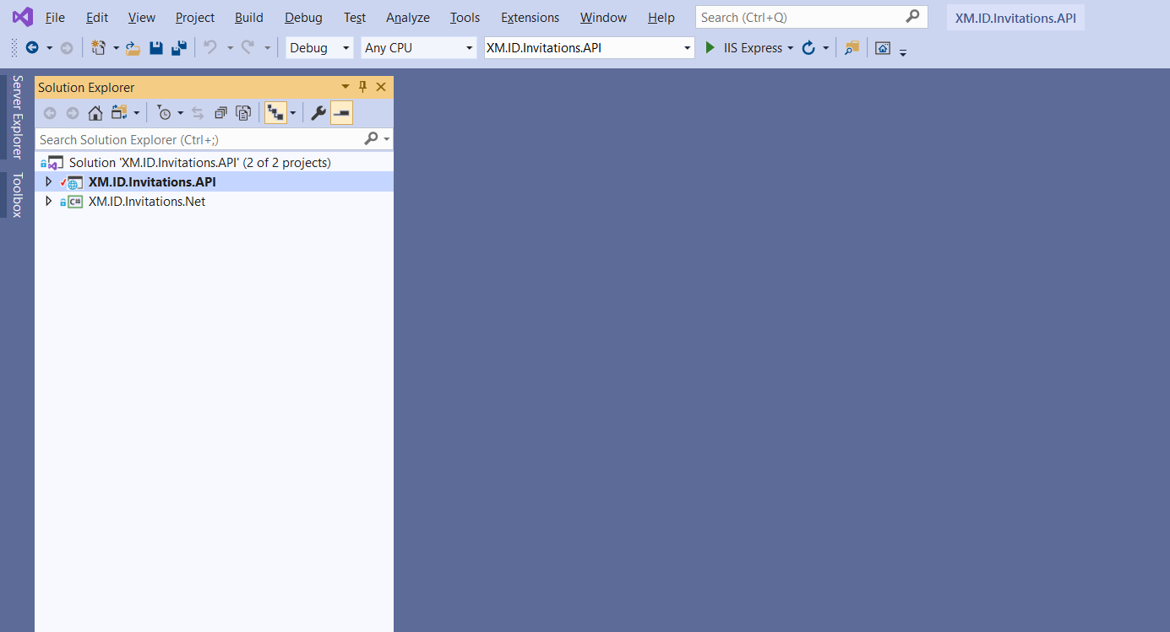Click the IIS Express run button label

point(753,48)
